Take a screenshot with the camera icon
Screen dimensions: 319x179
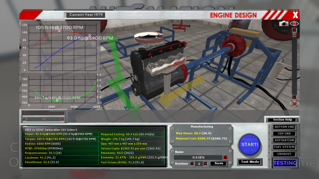tap(283, 24)
